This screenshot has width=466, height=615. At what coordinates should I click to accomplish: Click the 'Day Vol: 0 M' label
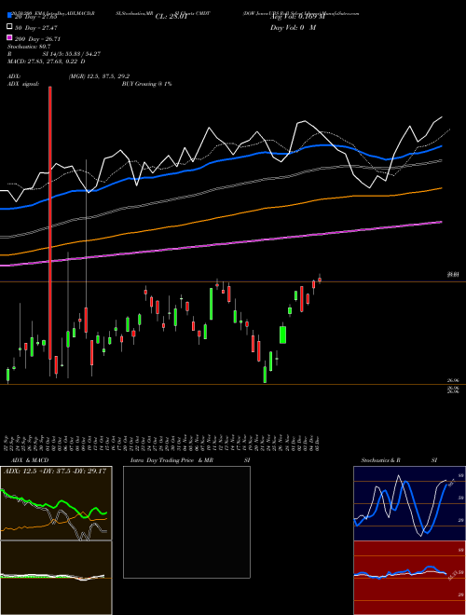click(293, 28)
